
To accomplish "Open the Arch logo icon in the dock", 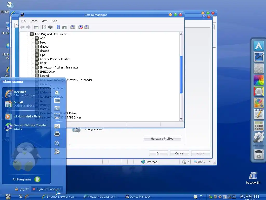I will point(258,46).
